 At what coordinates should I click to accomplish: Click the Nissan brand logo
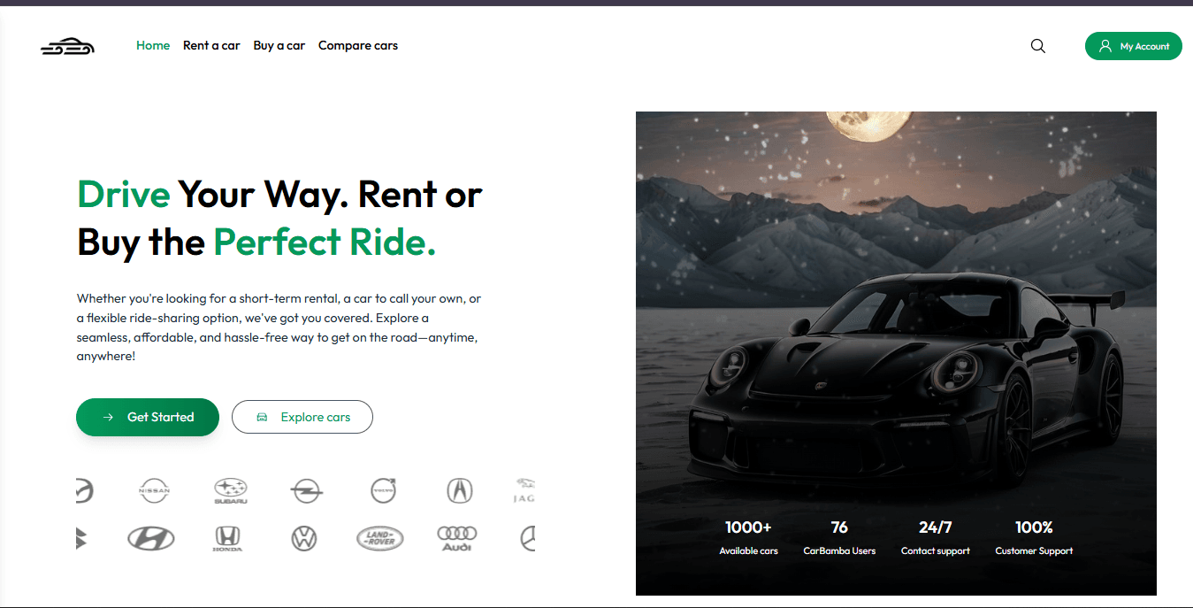click(x=155, y=489)
